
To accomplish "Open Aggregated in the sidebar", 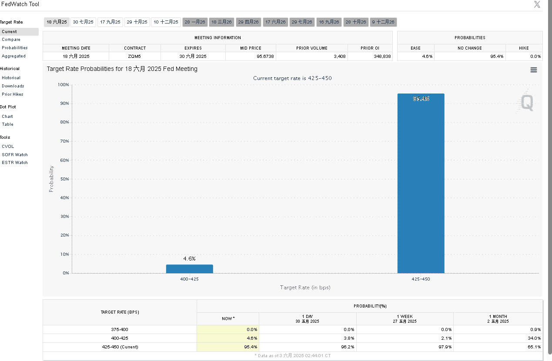I will [13, 56].
